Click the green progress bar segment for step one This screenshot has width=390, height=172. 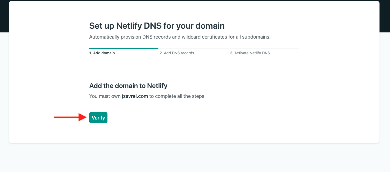coord(124,48)
